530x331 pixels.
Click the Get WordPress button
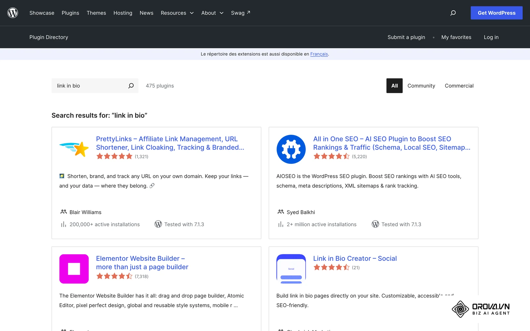pos(497,13)
